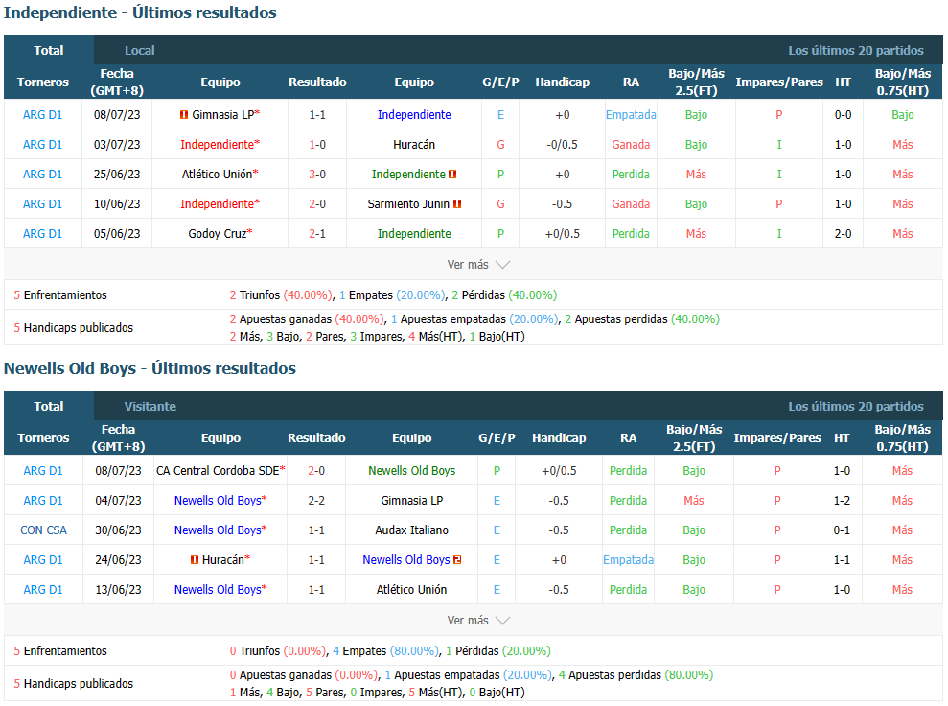
Task: Click the 2-1 result for Godoy Cruz match
Action: 317,233
